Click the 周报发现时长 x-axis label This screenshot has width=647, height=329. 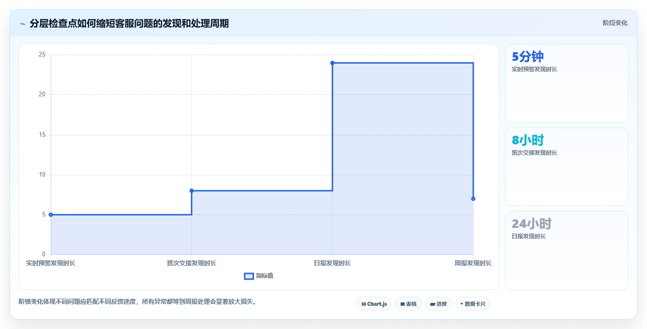473,263
